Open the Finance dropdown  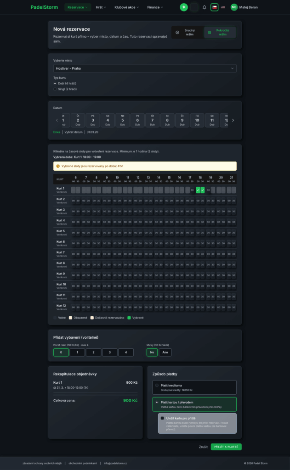(155, 7)
